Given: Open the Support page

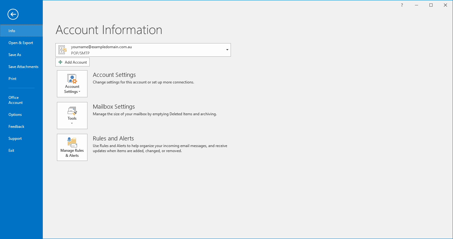Looking at the screenshot, I should point(15,139).
